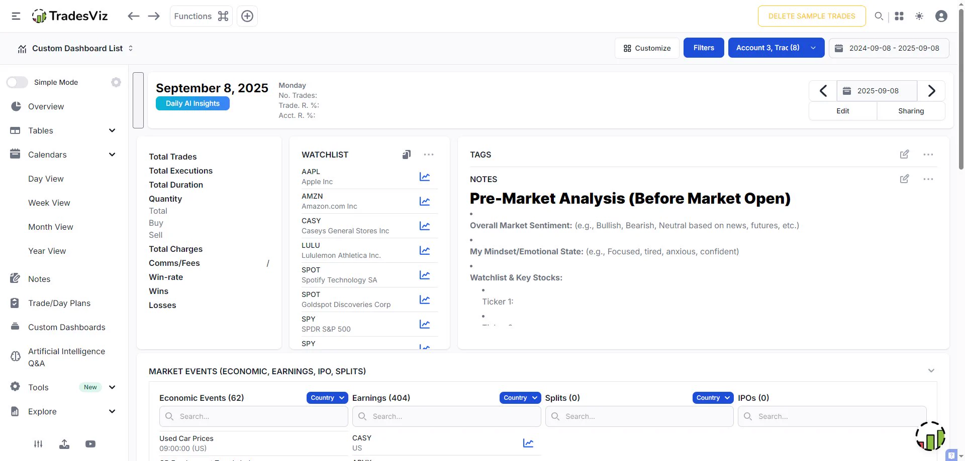Go to next day arrow
The height and width of the screenshot is (461, 965).
931,91
